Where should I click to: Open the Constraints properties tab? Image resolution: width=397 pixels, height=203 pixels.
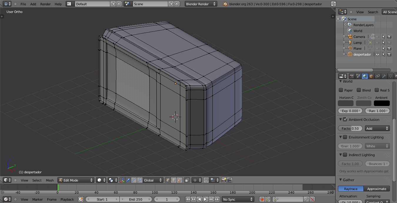coord(378,76)
